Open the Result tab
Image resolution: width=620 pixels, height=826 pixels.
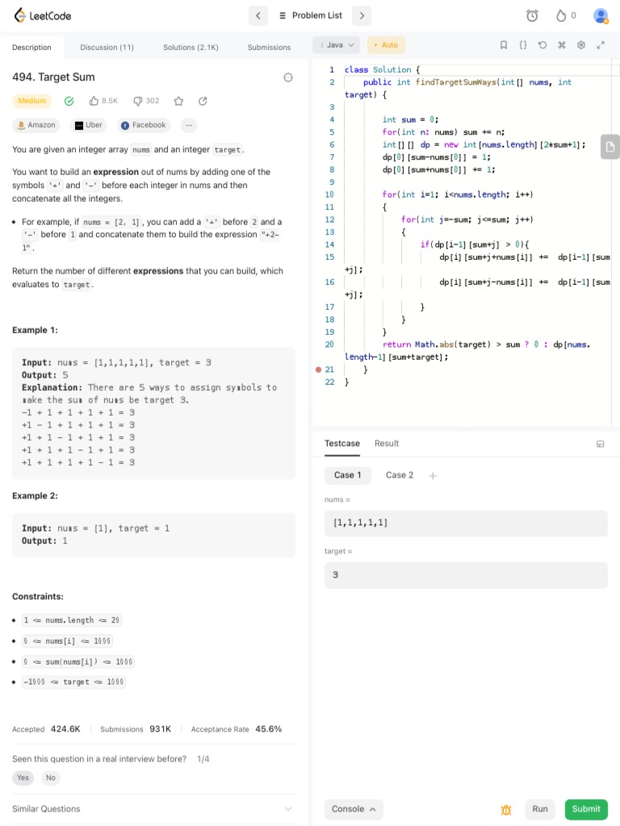tap(387, 444)
